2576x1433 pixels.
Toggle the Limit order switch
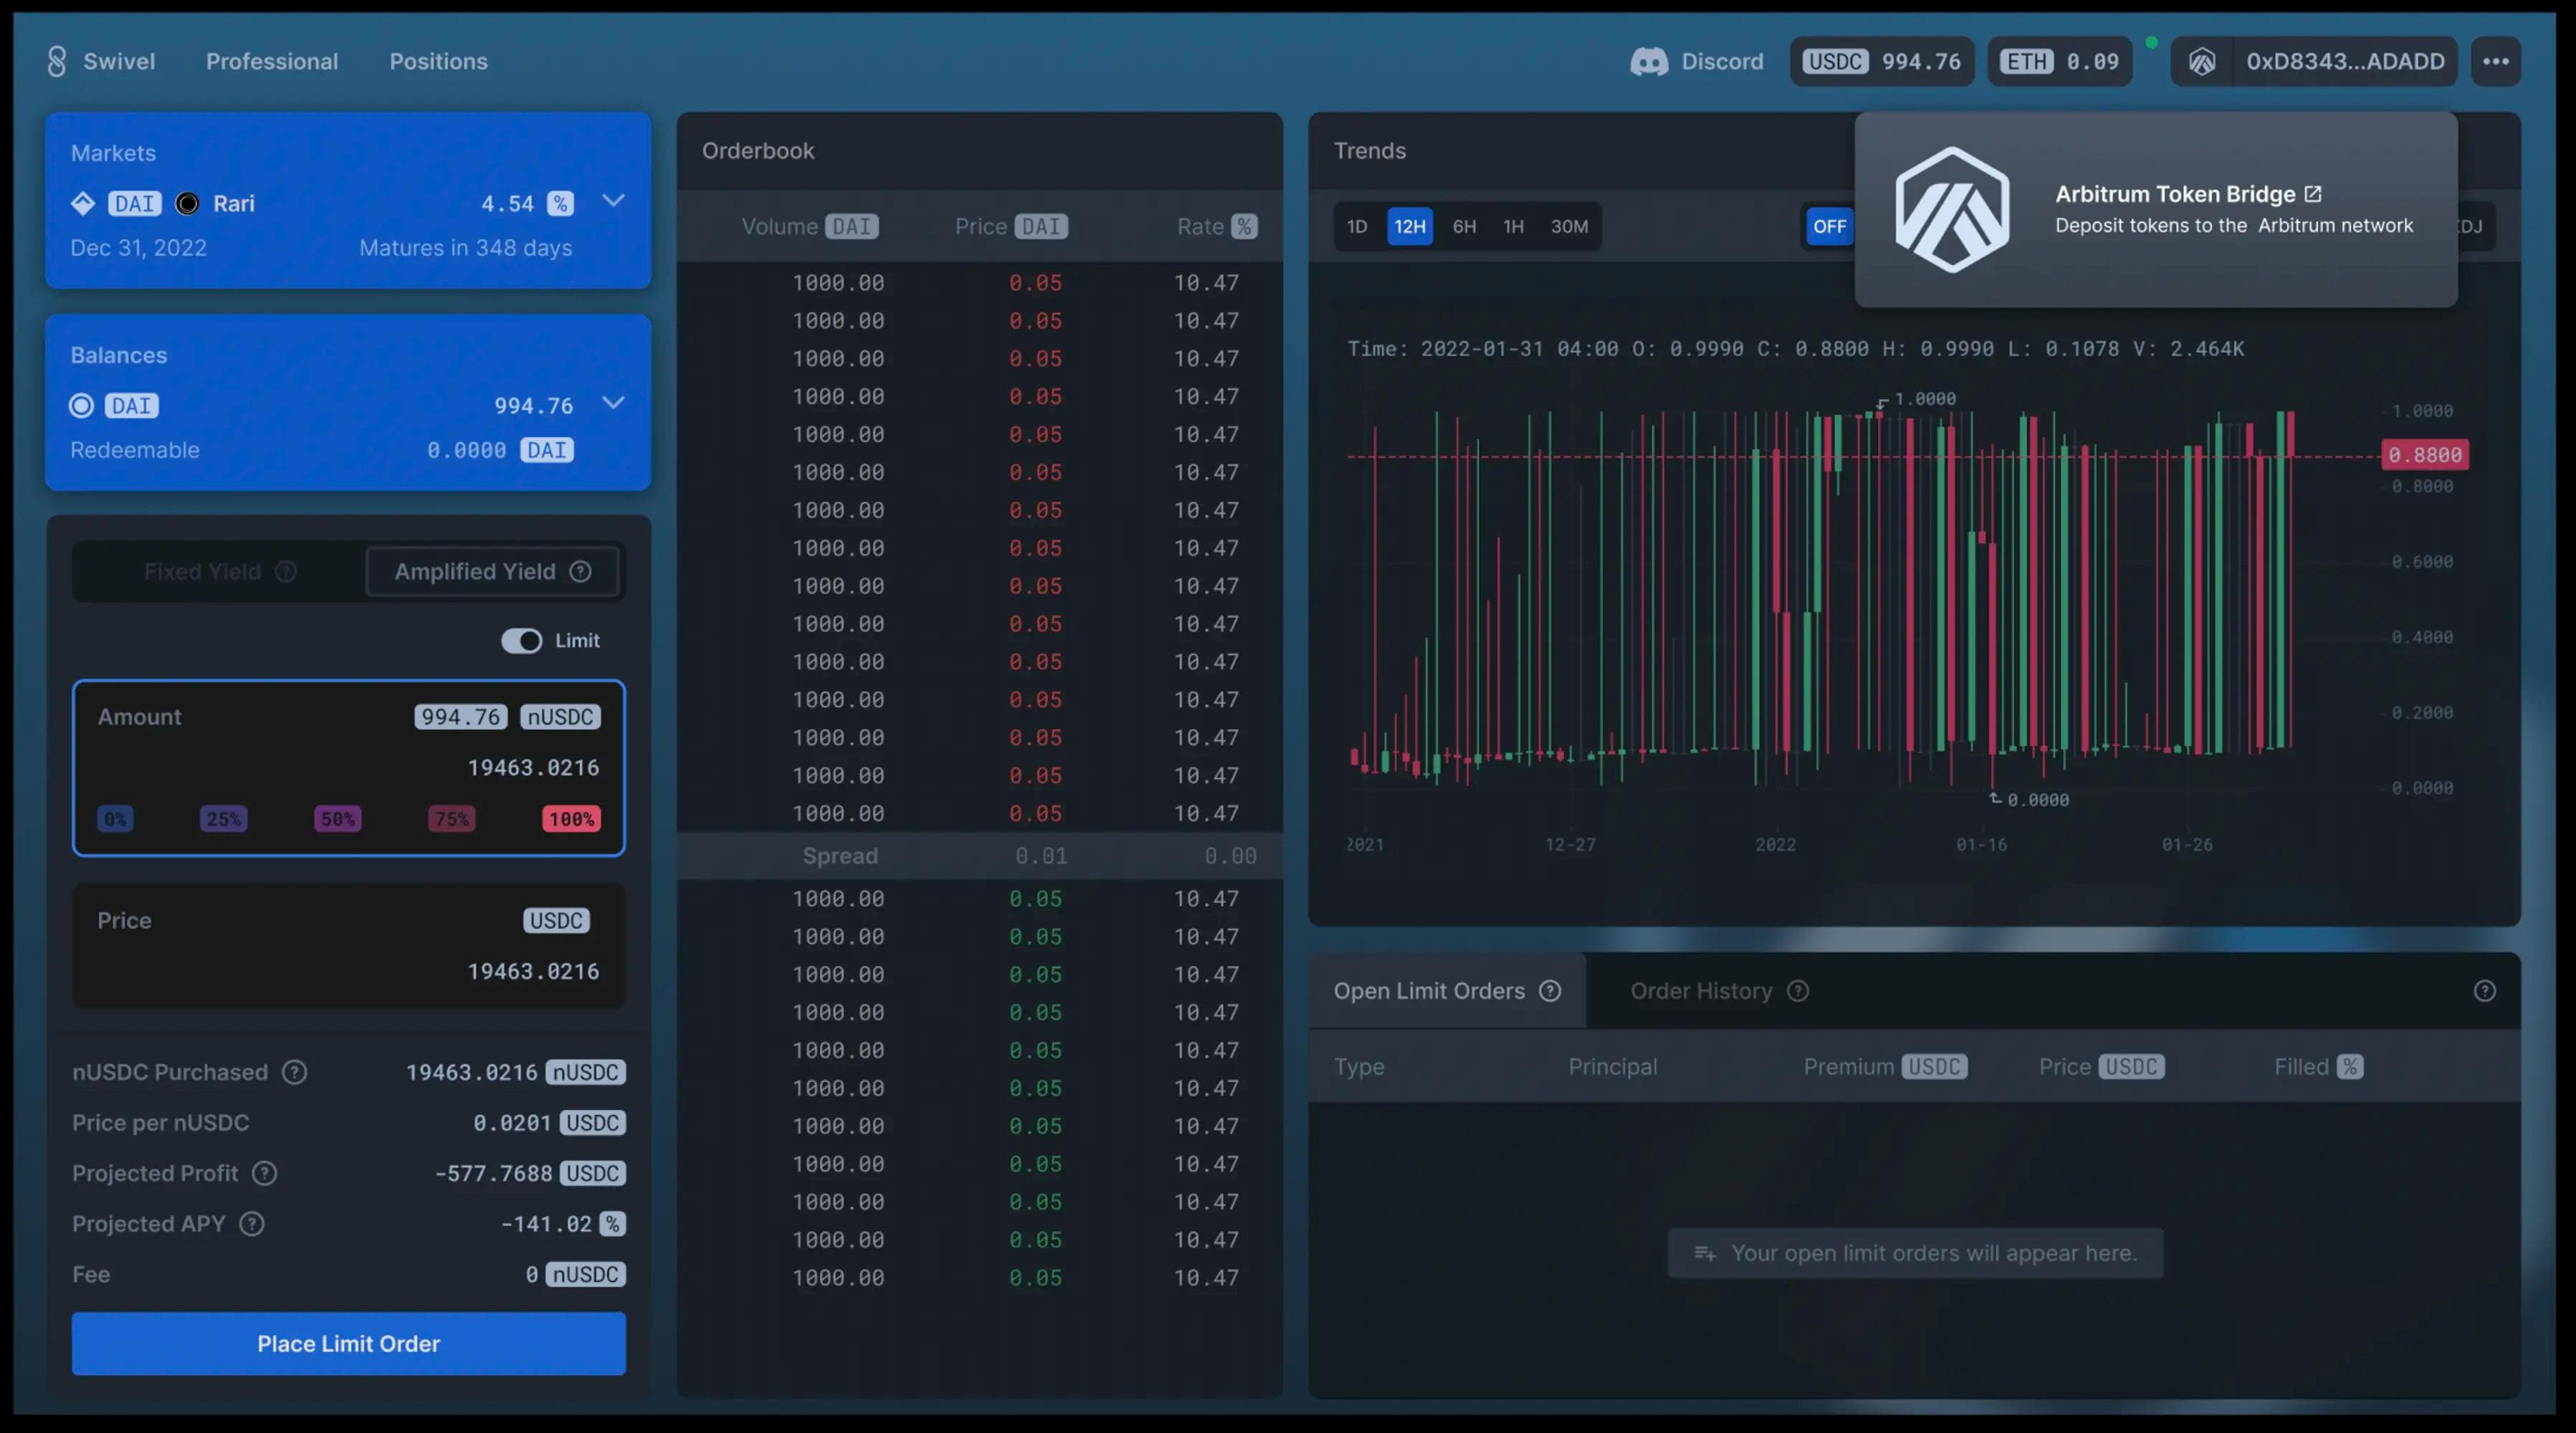coord(521,641)
